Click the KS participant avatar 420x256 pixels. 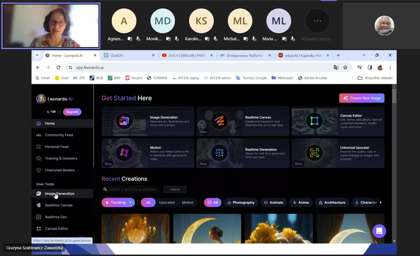pos(201,21)
